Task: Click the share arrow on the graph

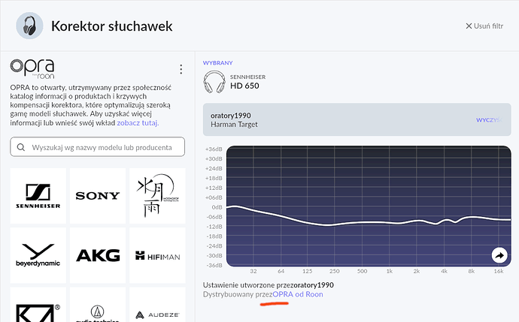Action: point(499,255)
